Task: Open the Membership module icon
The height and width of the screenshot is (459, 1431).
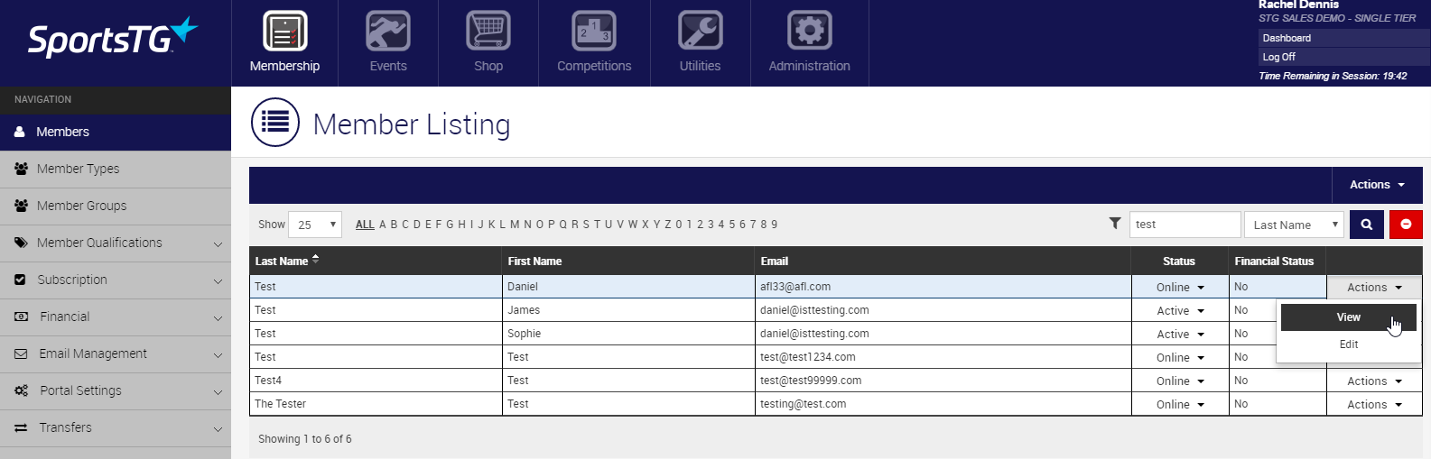Action: tap(284, 32)
